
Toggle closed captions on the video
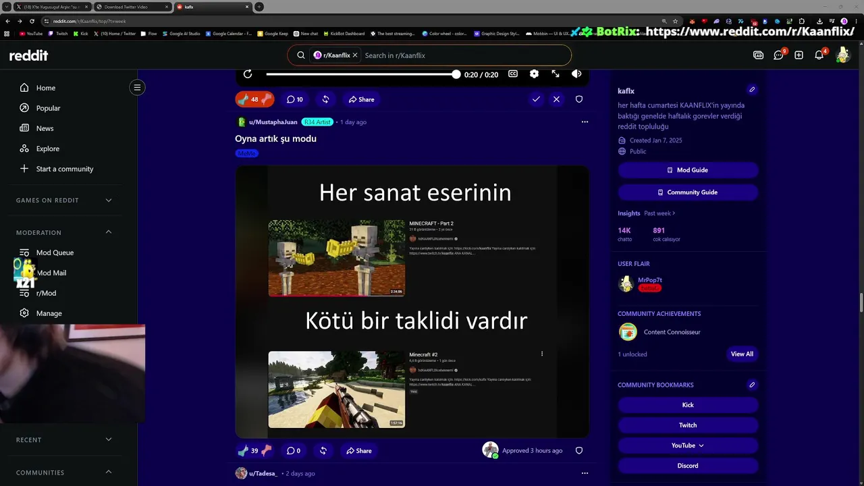click(513, 74)
